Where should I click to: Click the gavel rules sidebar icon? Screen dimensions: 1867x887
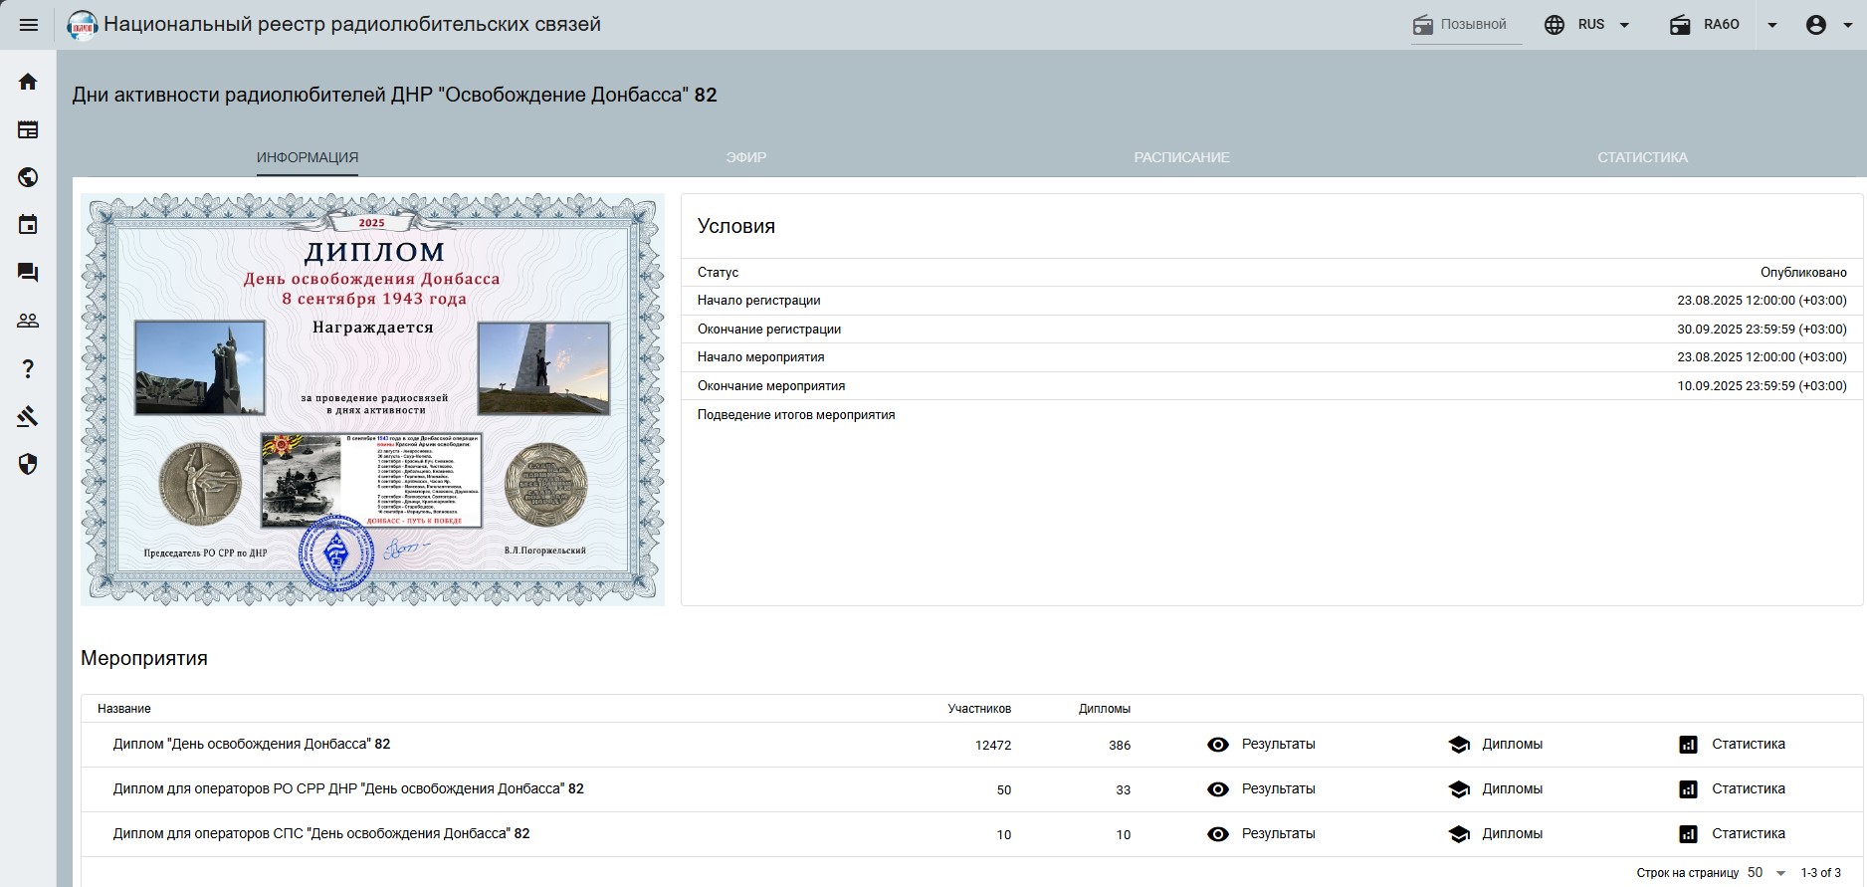[x=28, y=417]
